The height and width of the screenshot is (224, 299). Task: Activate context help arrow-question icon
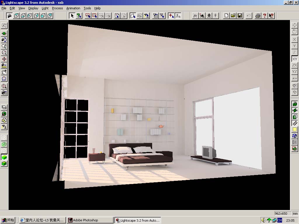[x=271, y=16]
